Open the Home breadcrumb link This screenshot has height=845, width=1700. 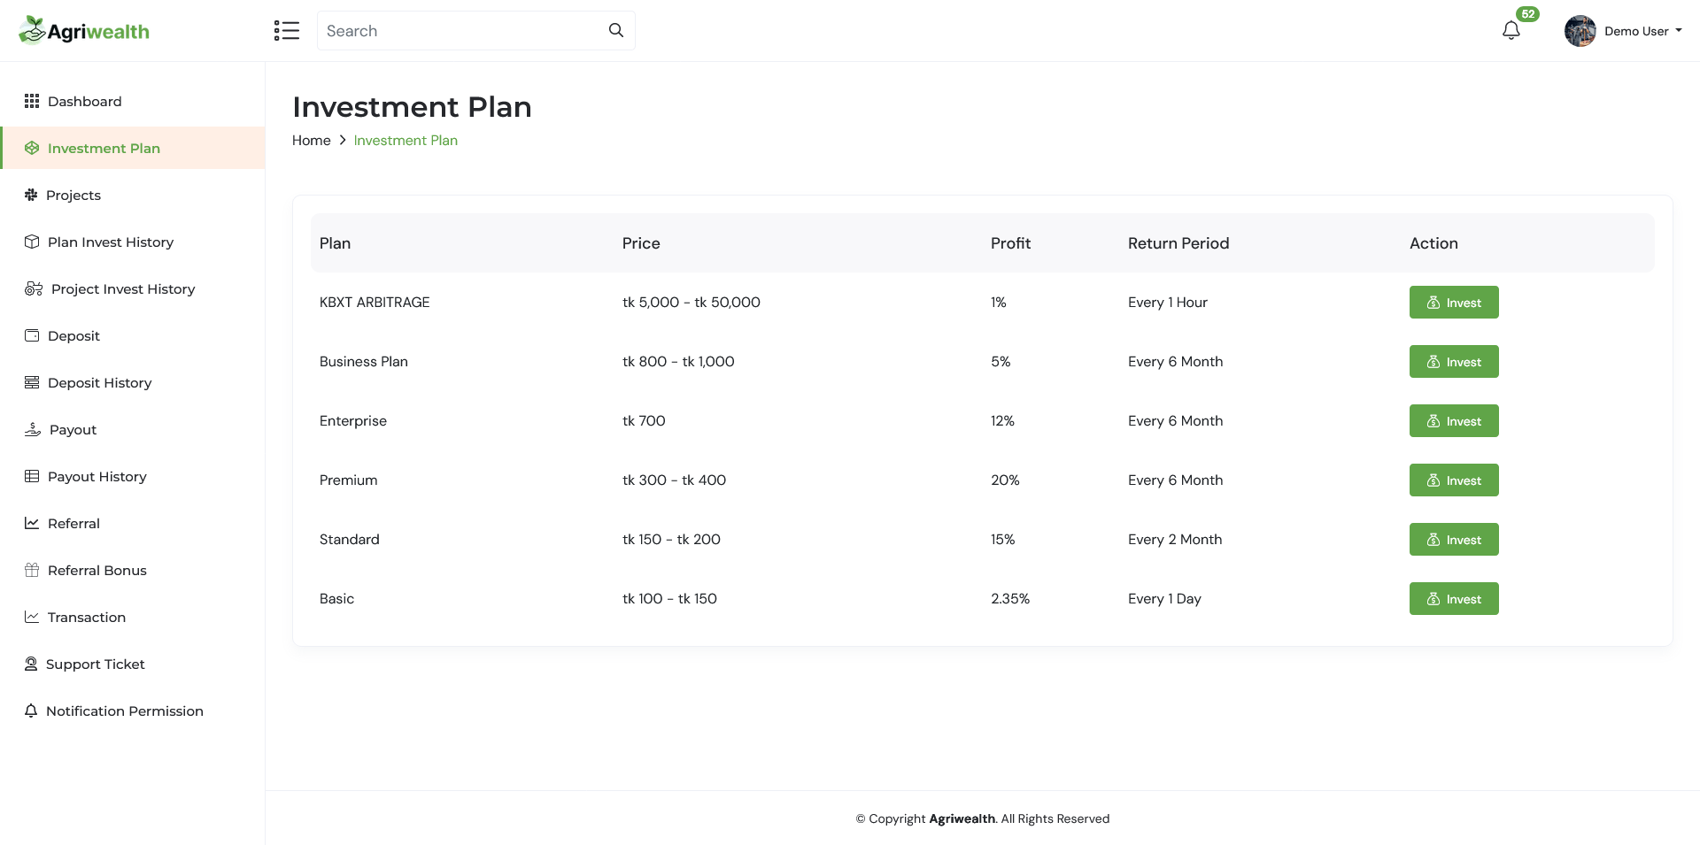pyautogui.click(x=310, y=140)
